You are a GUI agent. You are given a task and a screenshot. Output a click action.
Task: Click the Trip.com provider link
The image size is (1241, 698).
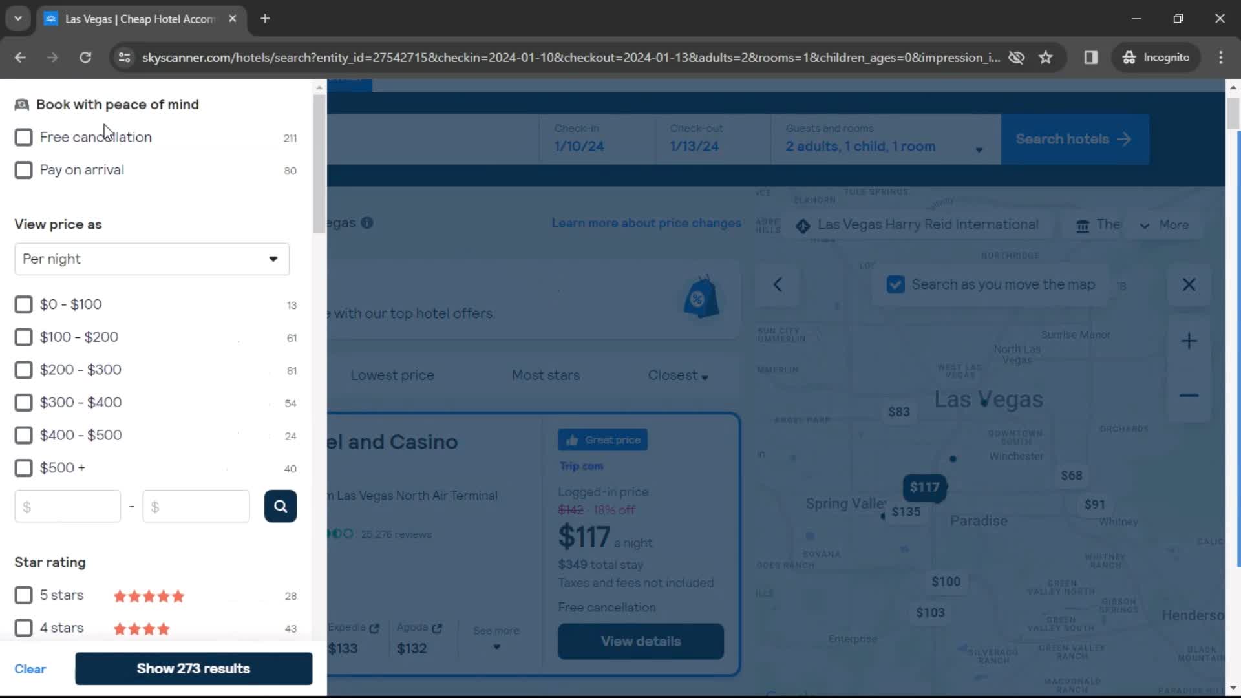click(x=581, y=466)
